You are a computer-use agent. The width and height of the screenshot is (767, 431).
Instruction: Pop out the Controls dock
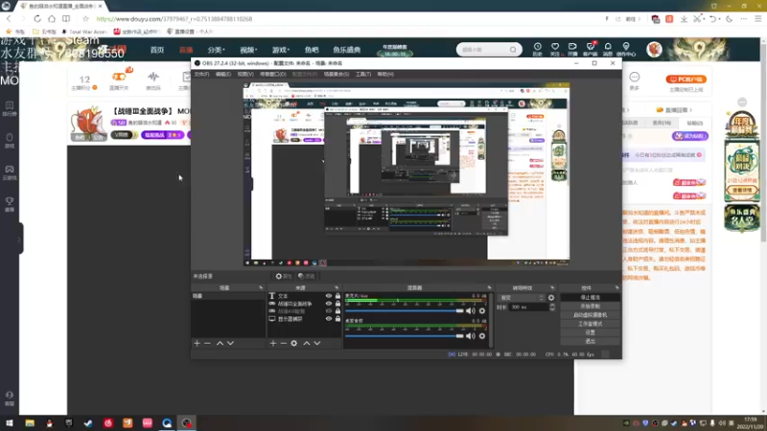pos(616,288)
